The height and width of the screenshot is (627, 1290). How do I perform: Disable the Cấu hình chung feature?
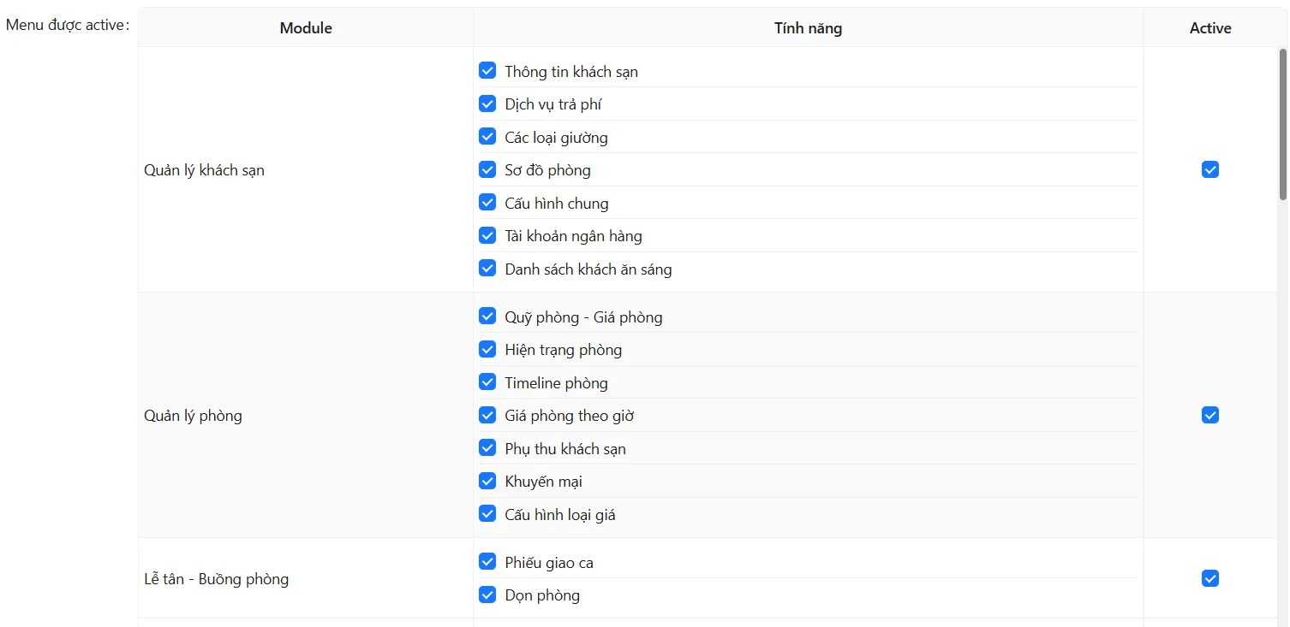tap(487, 203)
